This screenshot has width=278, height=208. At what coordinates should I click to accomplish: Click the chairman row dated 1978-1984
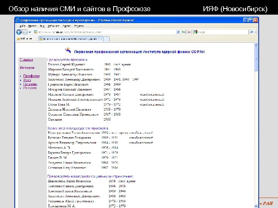click(106, 94)
